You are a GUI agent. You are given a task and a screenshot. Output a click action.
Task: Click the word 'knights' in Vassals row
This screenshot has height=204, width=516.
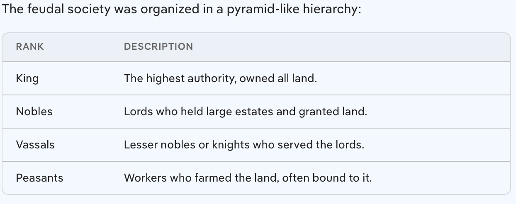(x=229, y=145)
